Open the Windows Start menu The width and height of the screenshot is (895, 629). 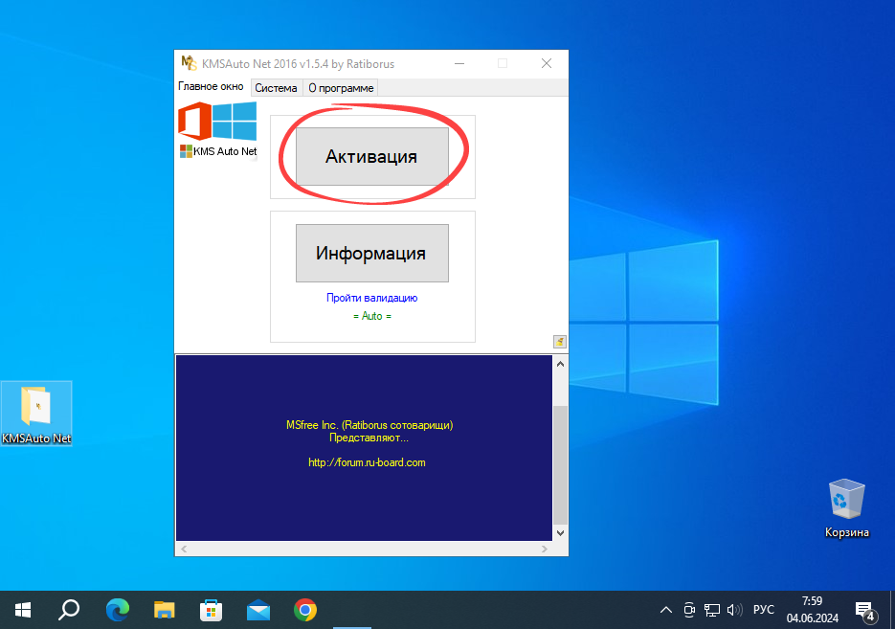(23, 610)
